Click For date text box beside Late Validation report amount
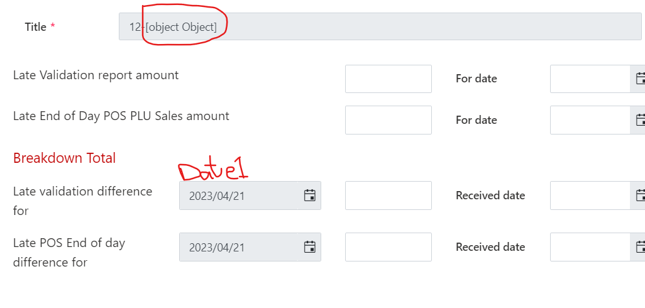 590,79
